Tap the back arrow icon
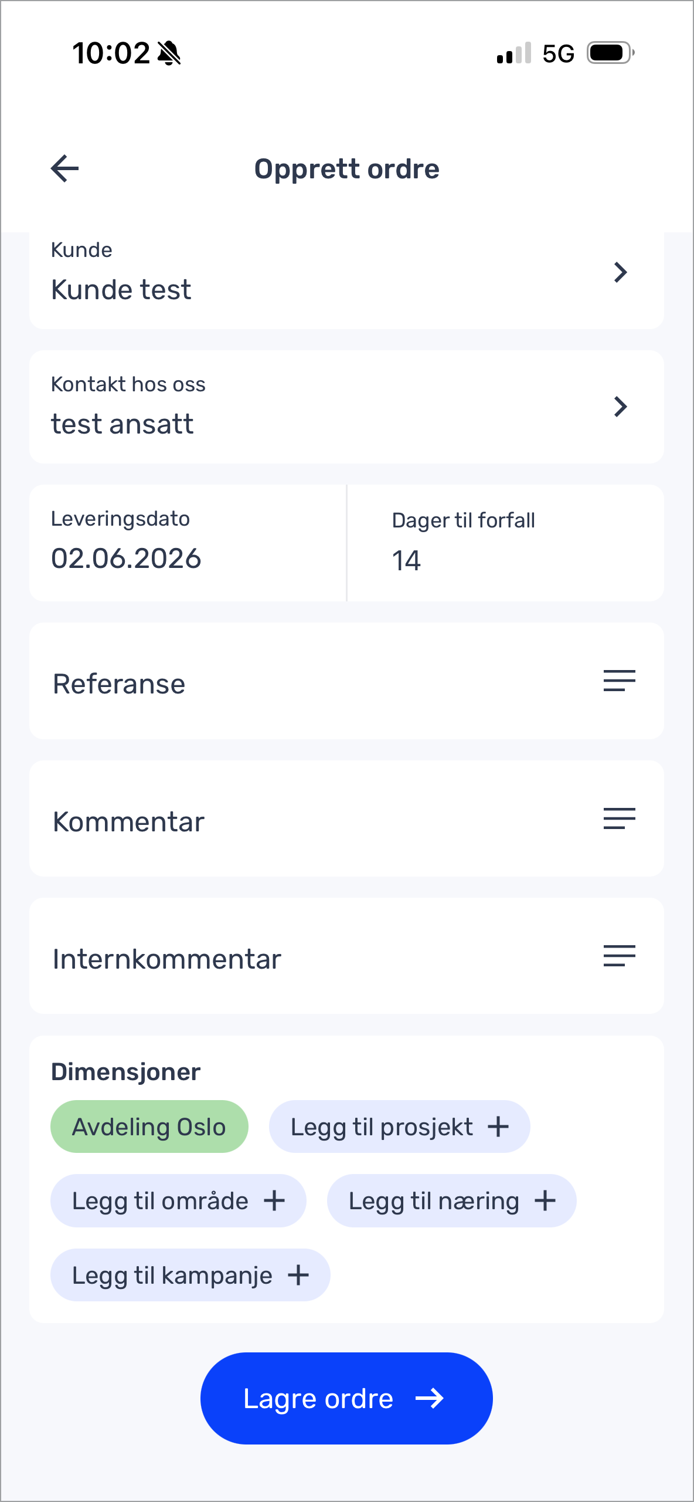Viewport: 694px width, 1502px height. coord(65,169)
